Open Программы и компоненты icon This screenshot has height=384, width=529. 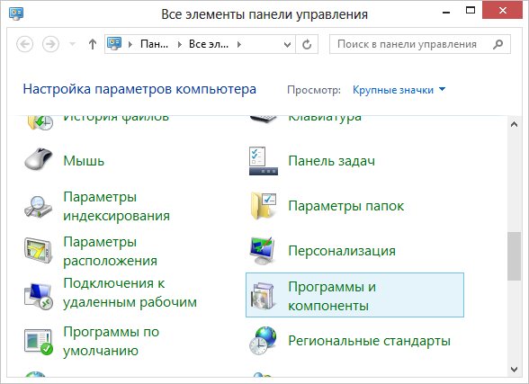[x=263, y=296]
